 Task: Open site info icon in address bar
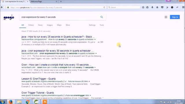pyautogui.click(x=5, y=7)
